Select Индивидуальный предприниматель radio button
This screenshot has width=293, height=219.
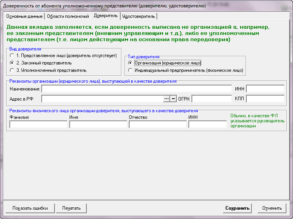coord(186,70)
